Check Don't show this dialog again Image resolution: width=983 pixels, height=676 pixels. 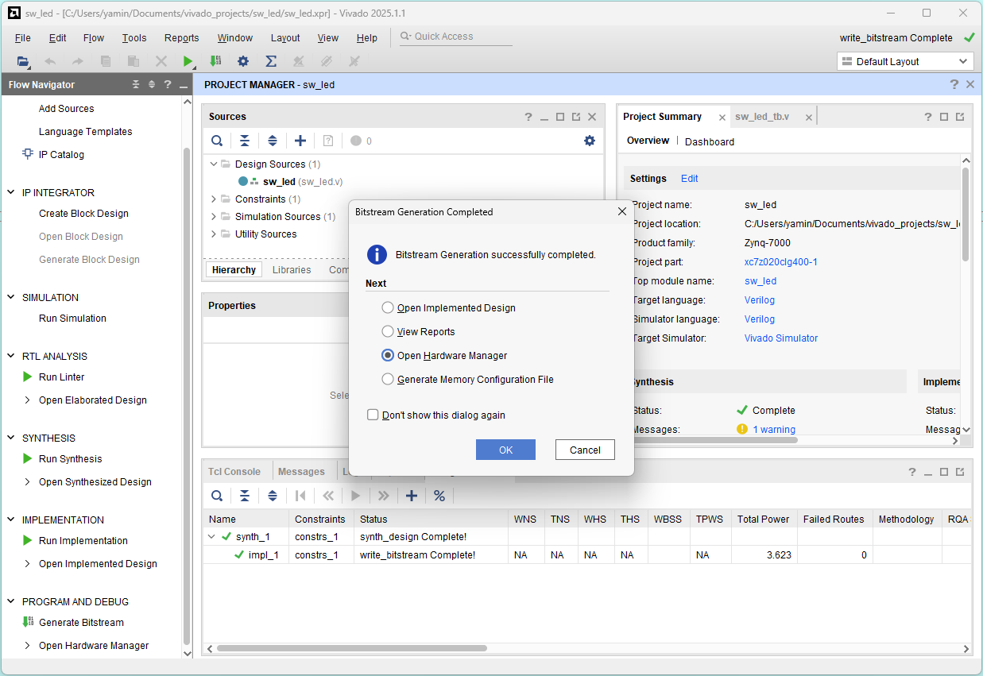pyautogui.click(x=373, y=415)
